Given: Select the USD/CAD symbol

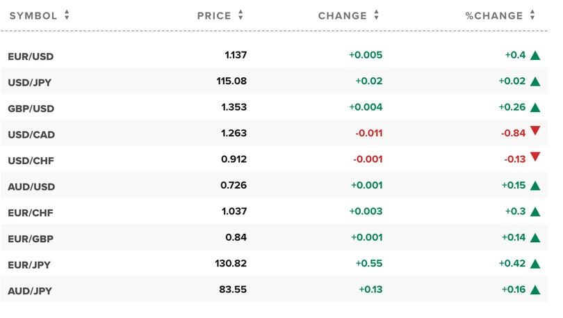Looking at the screenshot, I should pos(31,134).
